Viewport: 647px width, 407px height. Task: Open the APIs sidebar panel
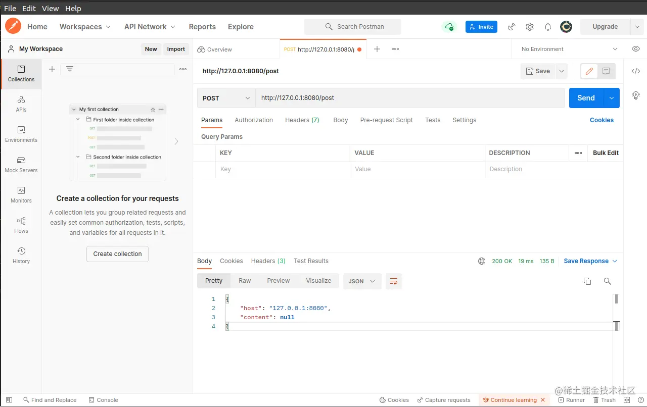[21, 104]
